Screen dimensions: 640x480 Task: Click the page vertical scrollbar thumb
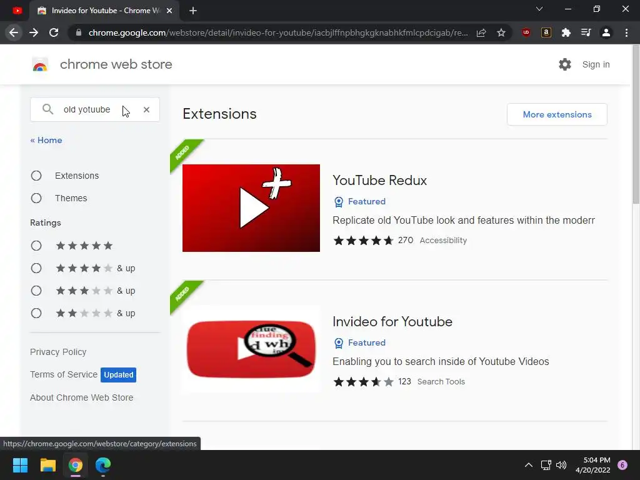[x=636, y=124]
